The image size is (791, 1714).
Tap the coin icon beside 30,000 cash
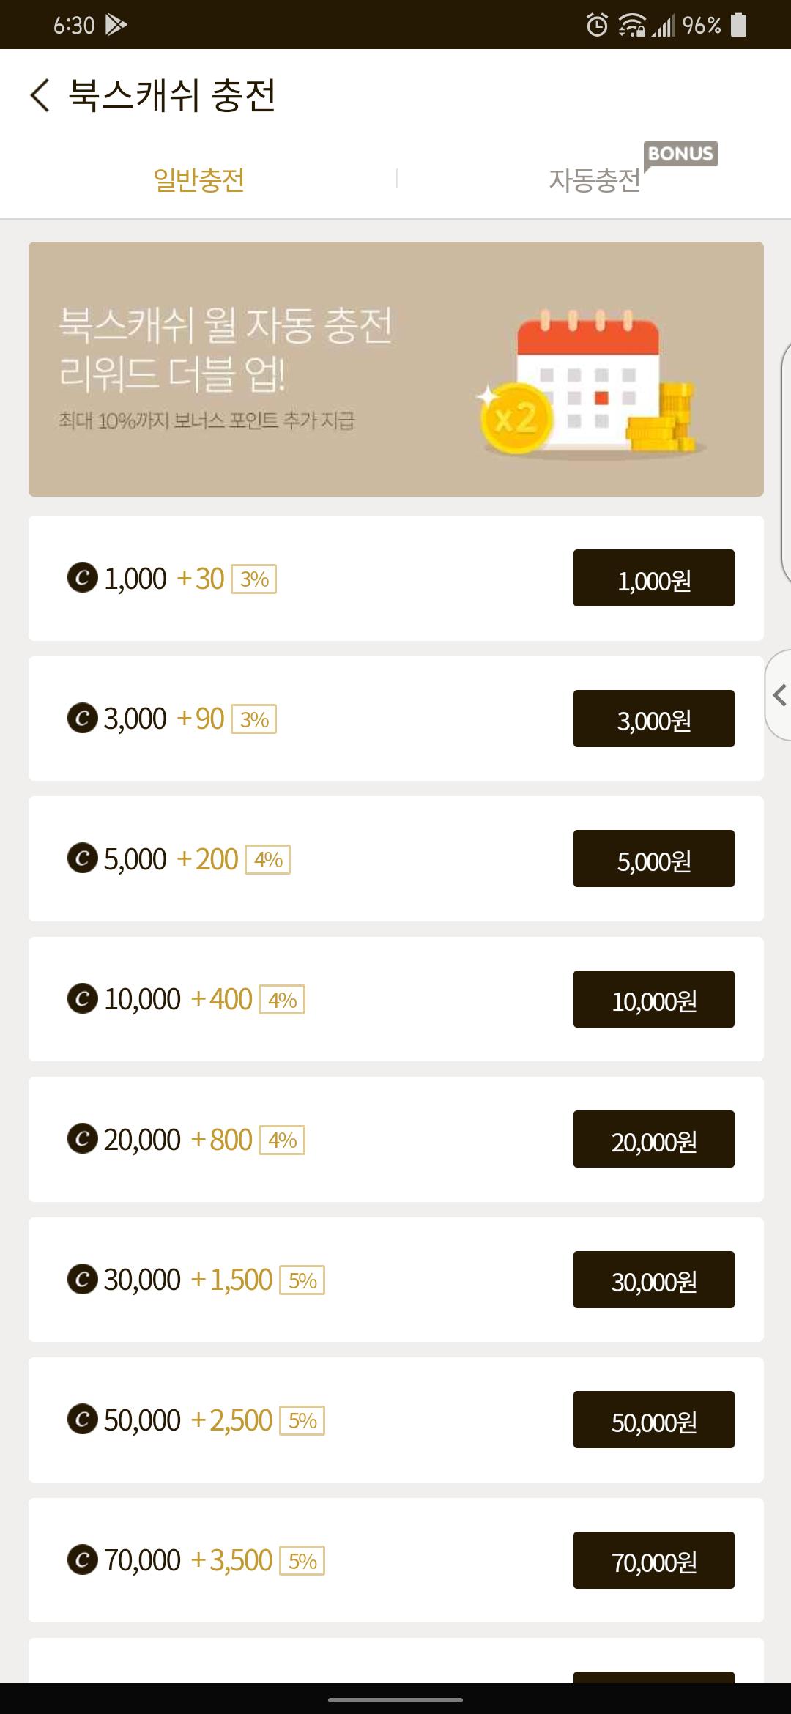(x=82, y=1280)
